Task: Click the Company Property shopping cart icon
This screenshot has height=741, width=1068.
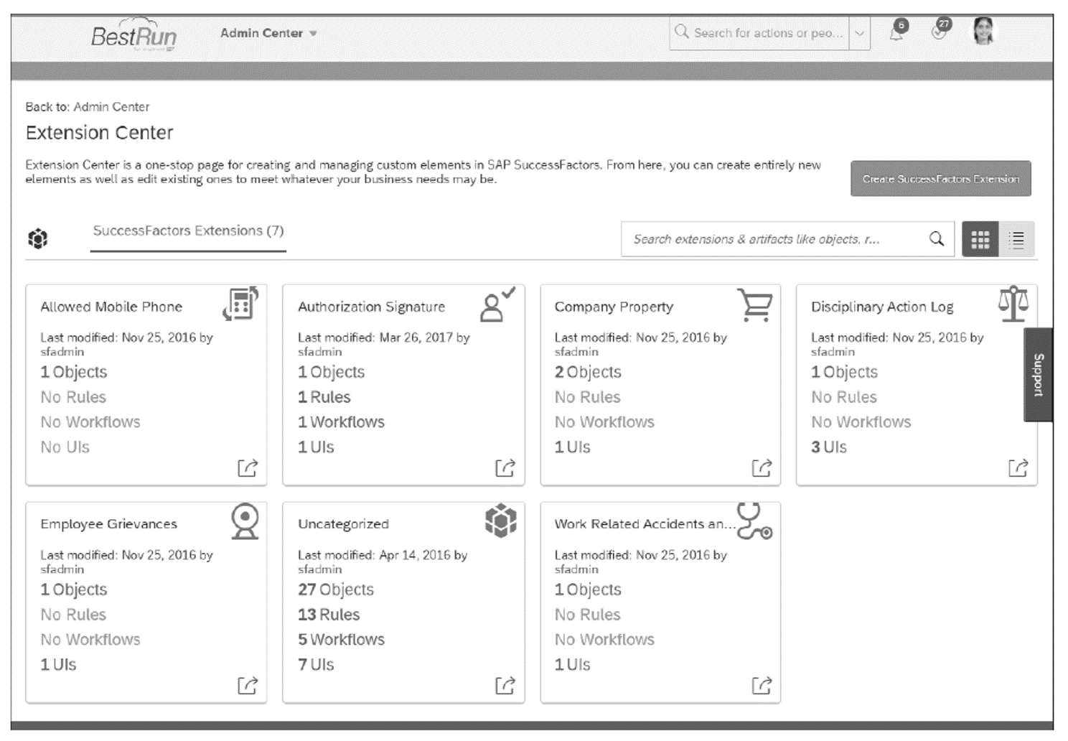Action: pos(754,304)
